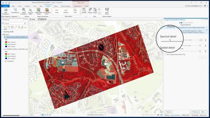The image size is (210, 118).
Task: Select the Area mensuration tool
Action: point(75,11)
